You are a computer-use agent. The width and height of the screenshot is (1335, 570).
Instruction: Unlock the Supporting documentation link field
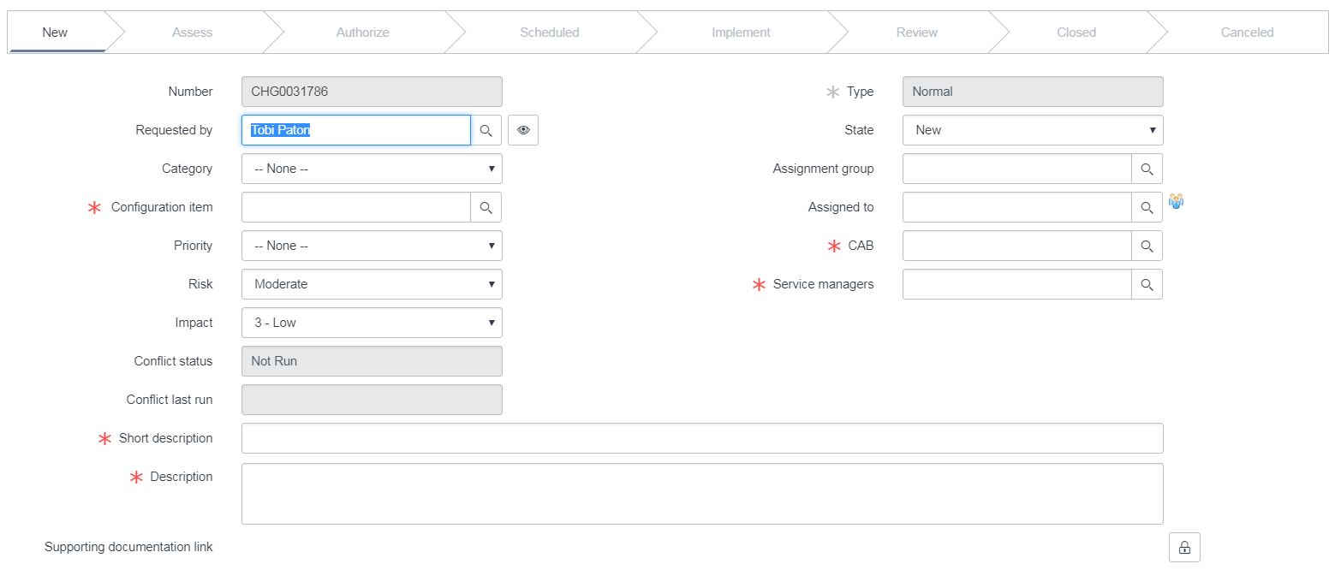1184,547
